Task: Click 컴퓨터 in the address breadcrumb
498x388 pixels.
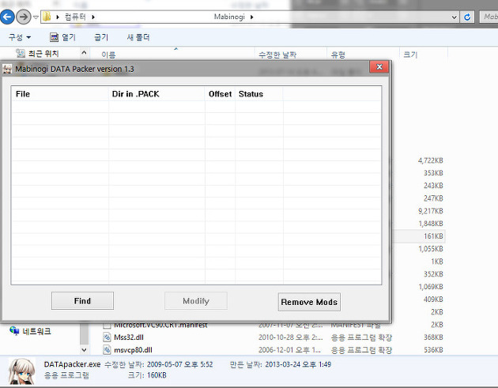Action: [75, 17]
